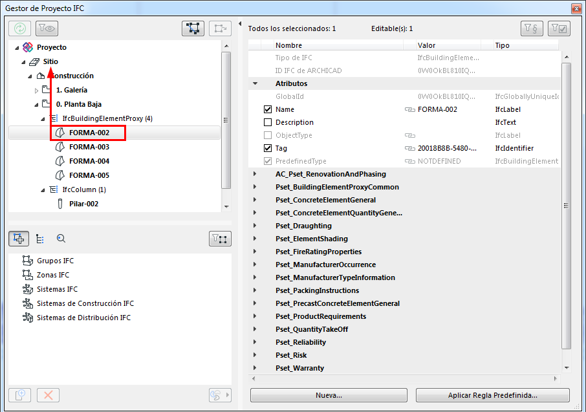This screenshot has width=586, height=412.
Task: Click the Tag value 20018B8B-5480
Action: 447,148
